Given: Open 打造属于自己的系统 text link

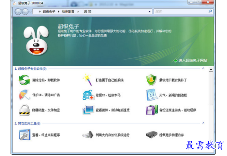Looking at the screenshot, I should click(x=110, y=80).
